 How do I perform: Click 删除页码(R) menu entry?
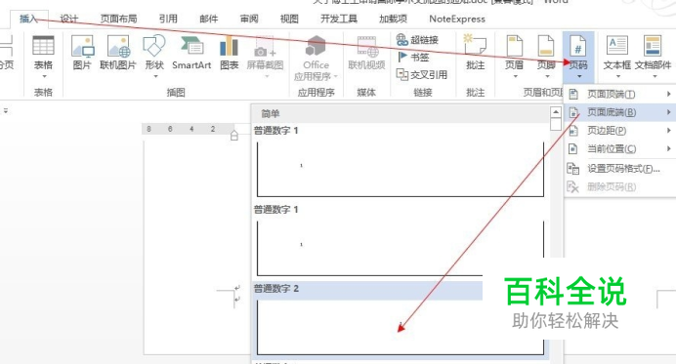(619, 187)
